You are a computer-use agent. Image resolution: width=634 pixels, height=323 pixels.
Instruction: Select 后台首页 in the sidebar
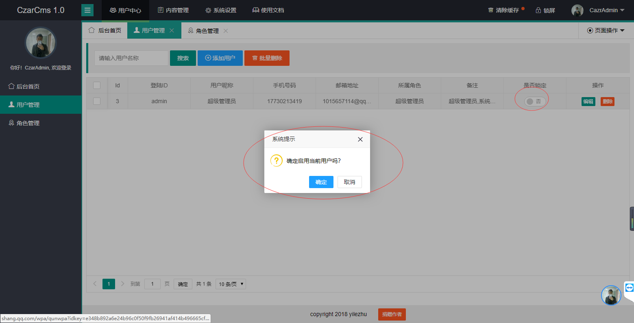pos(41,86)
